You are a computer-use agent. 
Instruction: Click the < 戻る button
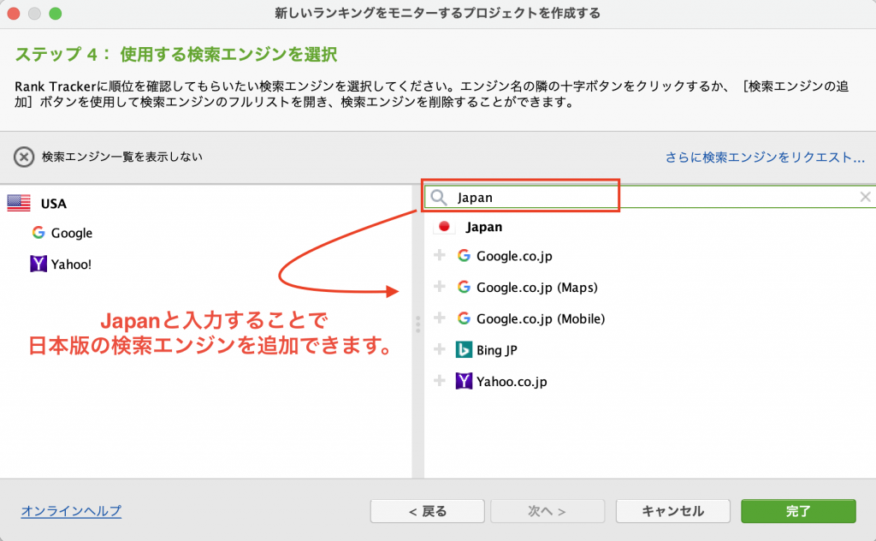coord(428,511)
